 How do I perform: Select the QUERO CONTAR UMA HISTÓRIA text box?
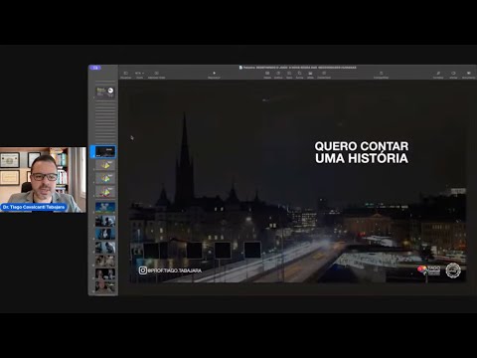362,152
